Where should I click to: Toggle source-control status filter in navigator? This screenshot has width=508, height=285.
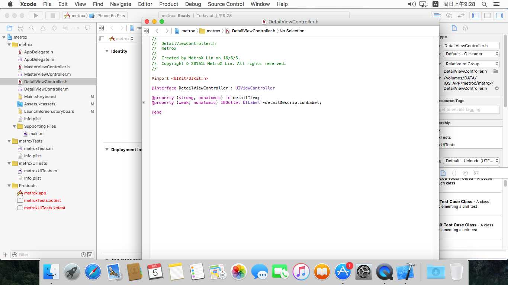coord(90,255)
